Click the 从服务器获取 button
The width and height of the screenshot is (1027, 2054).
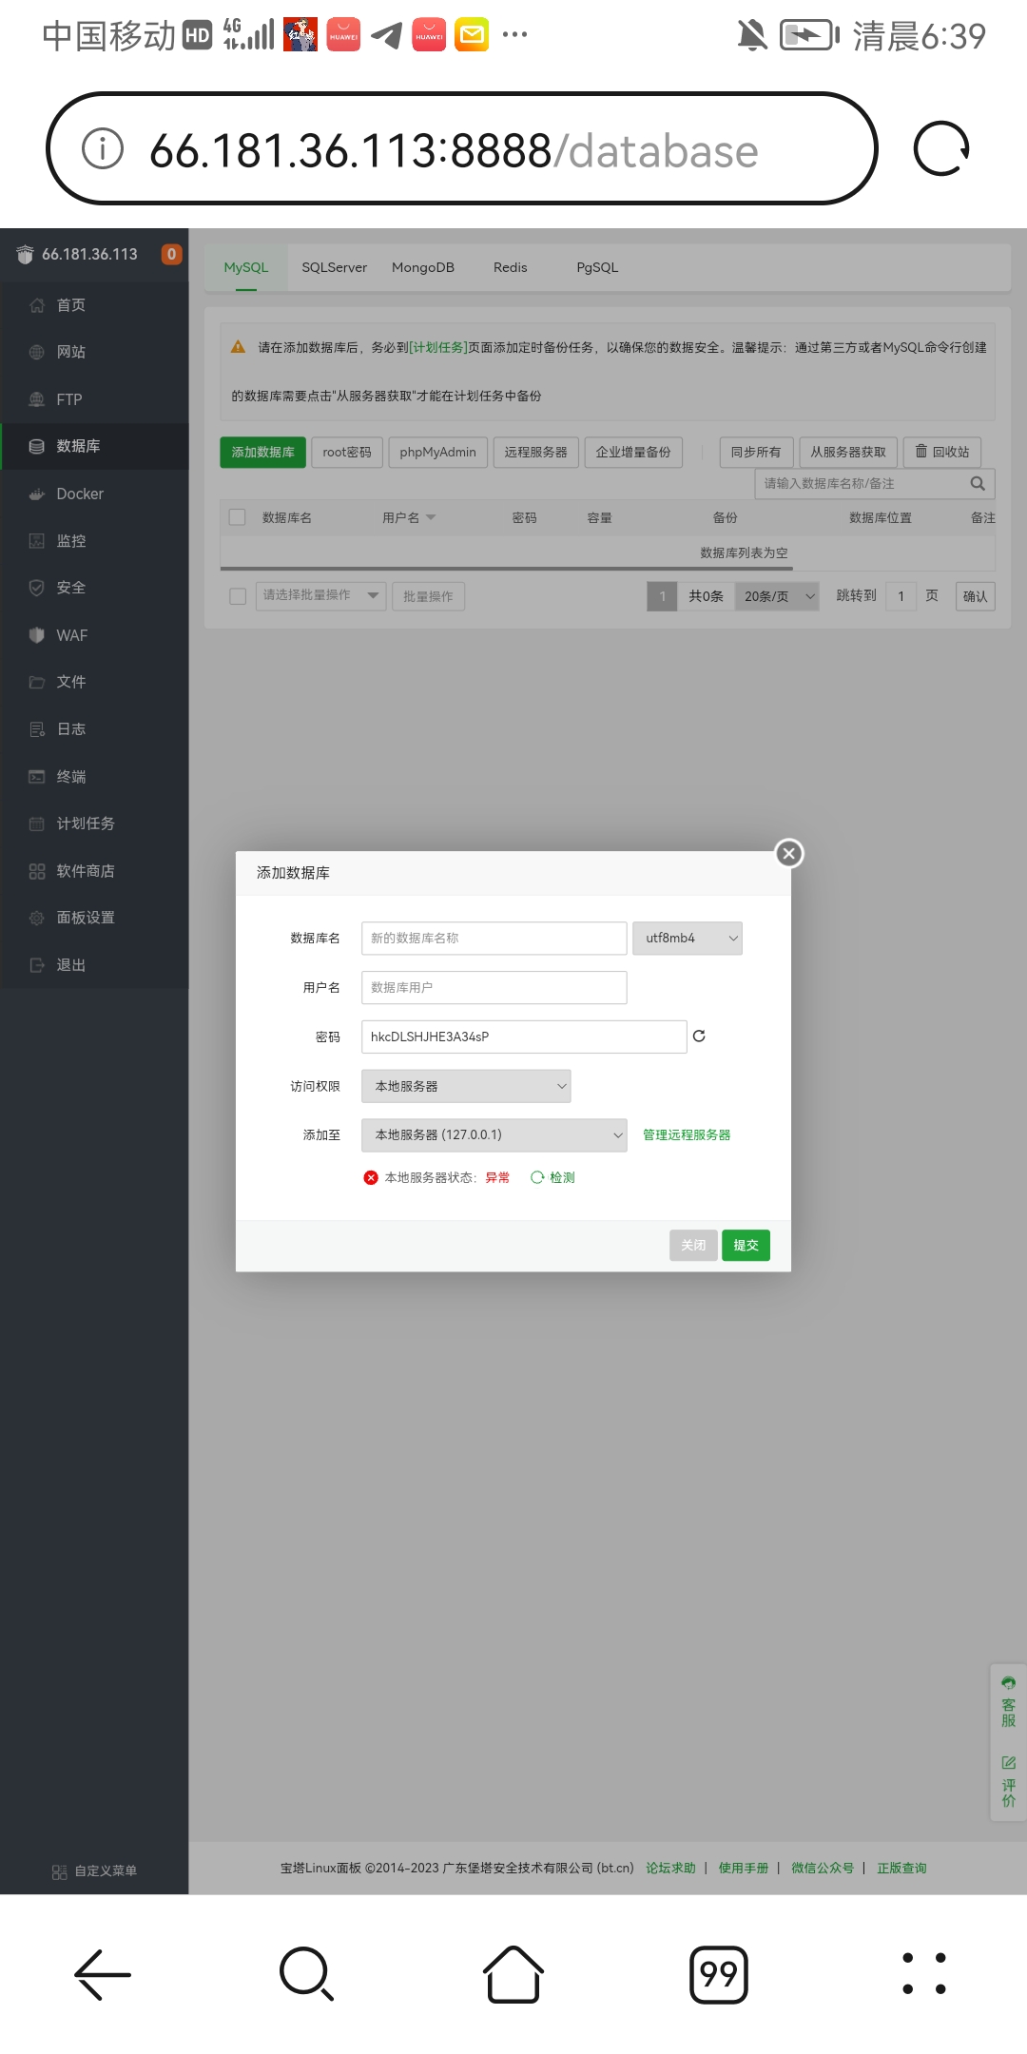(x=848, y=452)
